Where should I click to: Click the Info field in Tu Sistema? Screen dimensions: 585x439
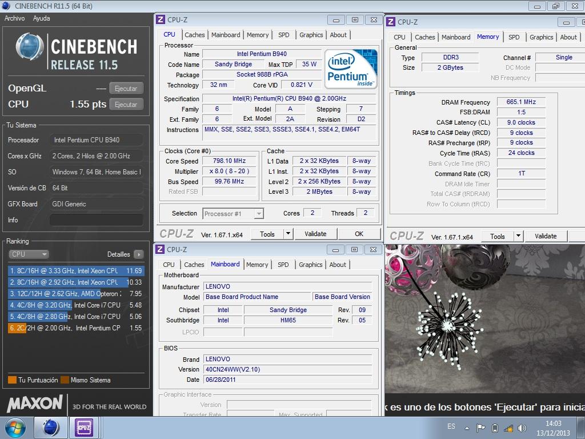[x=96, y=220]
